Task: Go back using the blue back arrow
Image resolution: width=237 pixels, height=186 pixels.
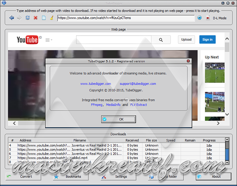Action: pyautogui.click(x=11, y=18)
